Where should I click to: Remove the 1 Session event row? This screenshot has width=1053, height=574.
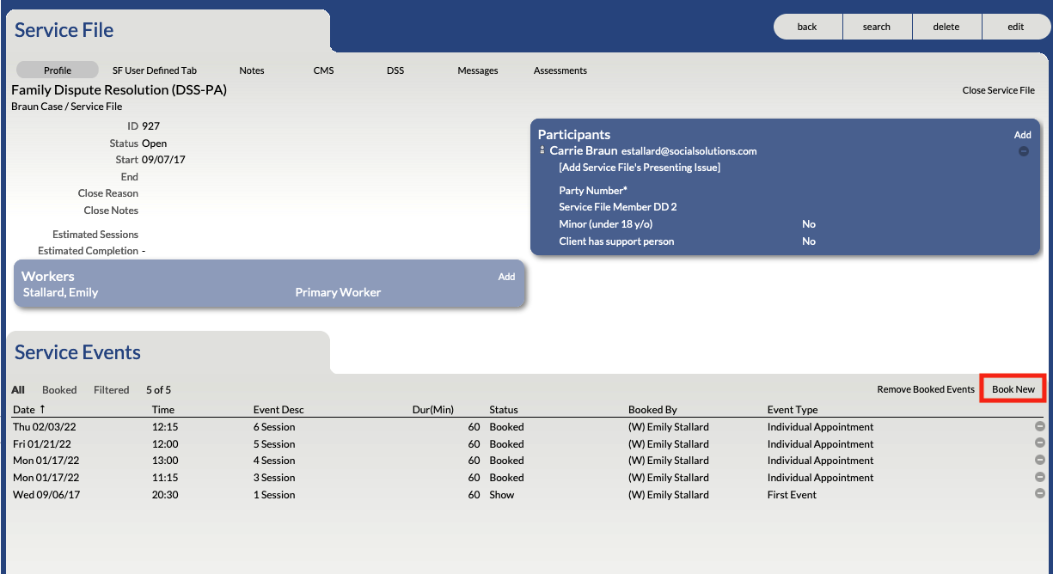[x=1039, y=494]
